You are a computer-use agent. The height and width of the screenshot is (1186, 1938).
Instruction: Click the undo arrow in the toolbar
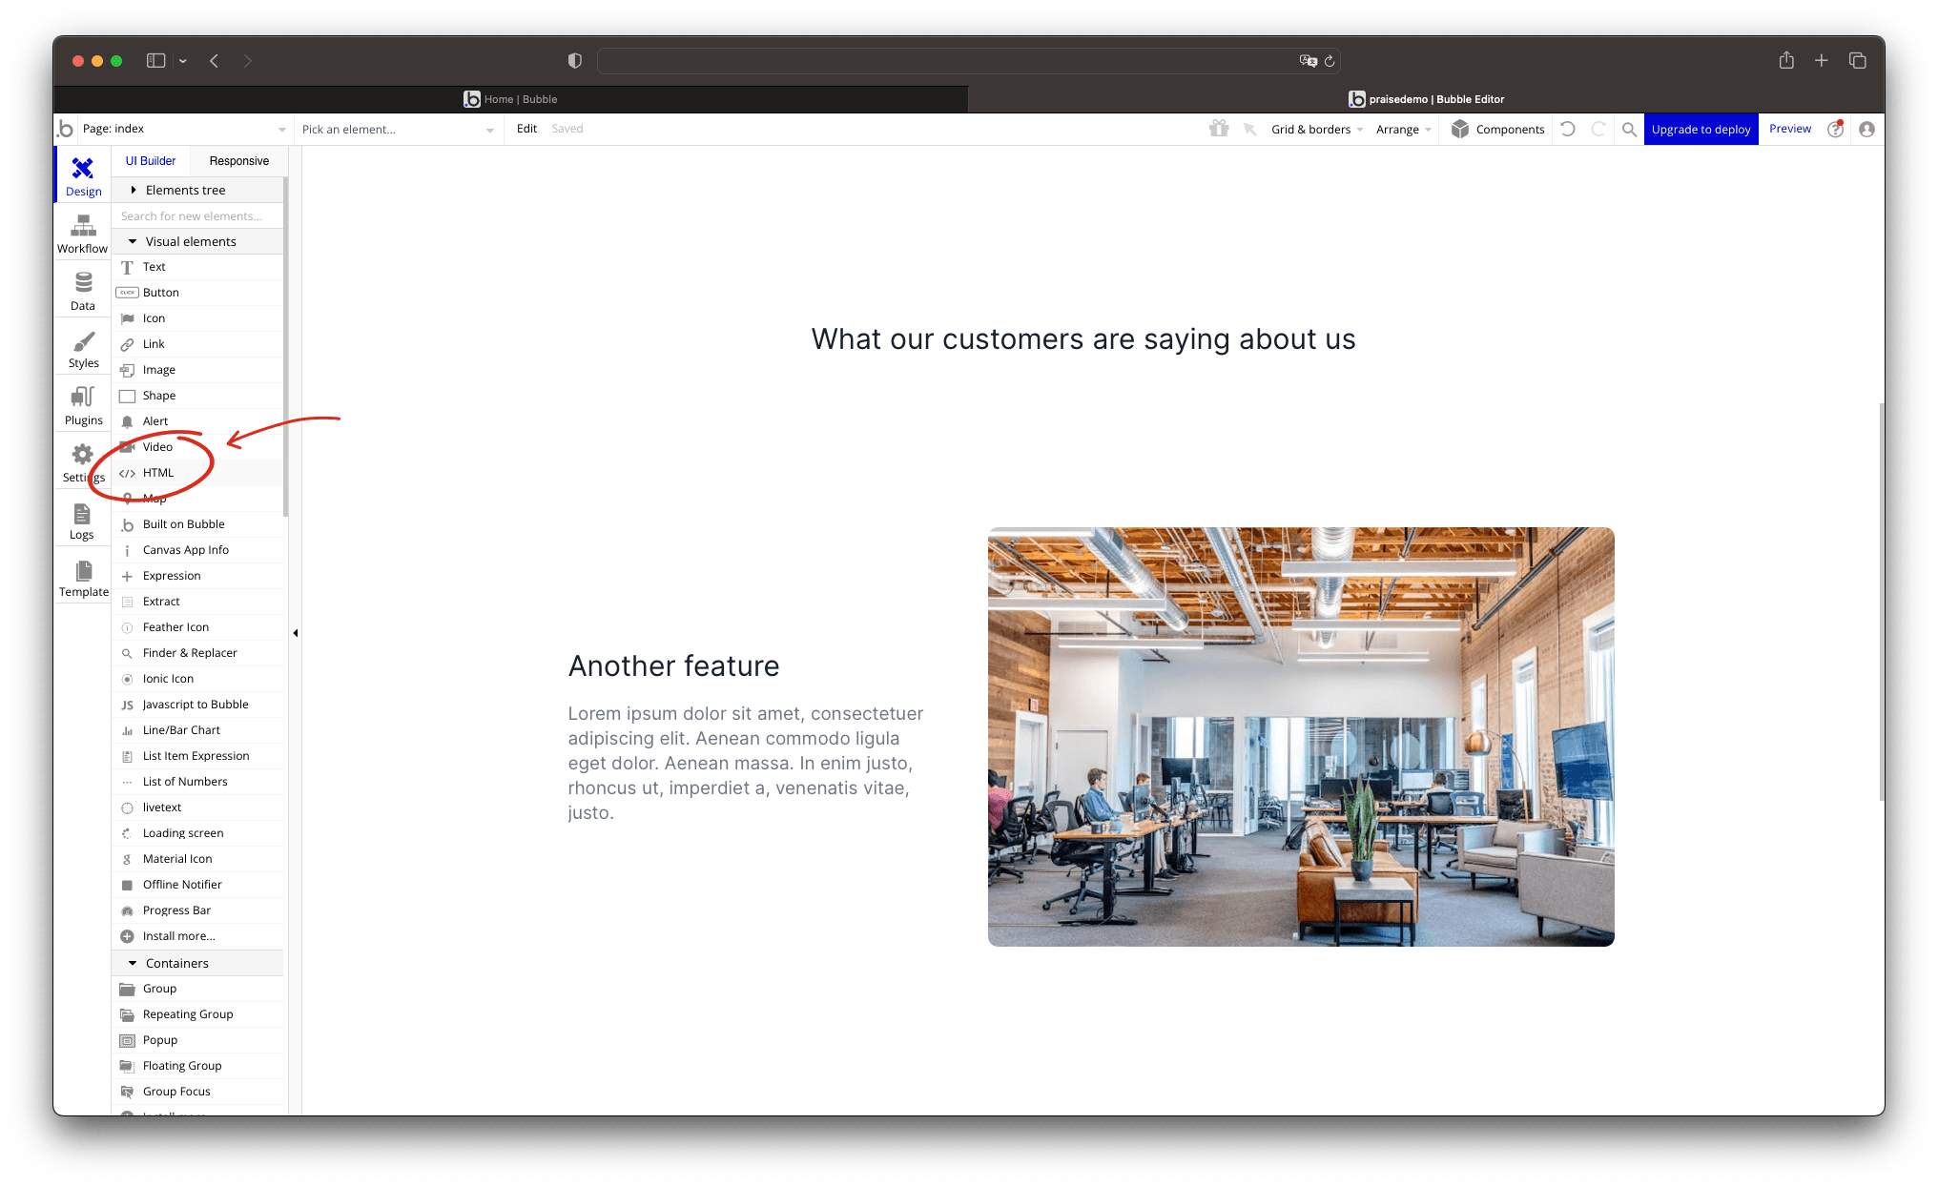(1567, 129)
